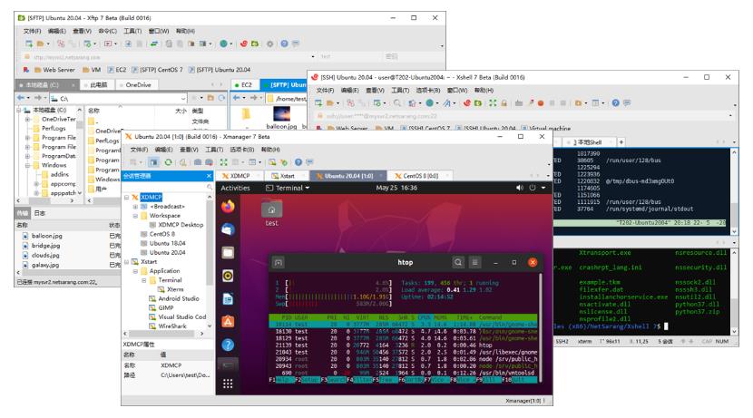Image resolution: width=753 pixels, height=418 pixels.
Task: Open the Terminal app menu in Ubuntu top bar
Action: 288,188
